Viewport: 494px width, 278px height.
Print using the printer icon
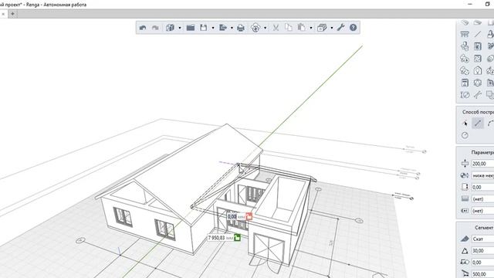click(241, 28)
